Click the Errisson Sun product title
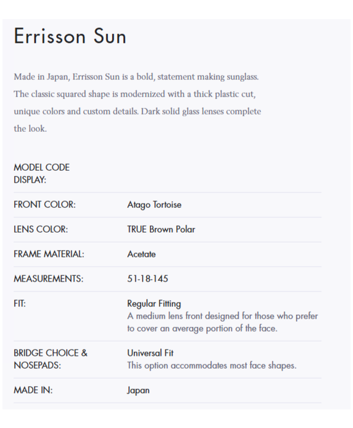 click(70, 37)
